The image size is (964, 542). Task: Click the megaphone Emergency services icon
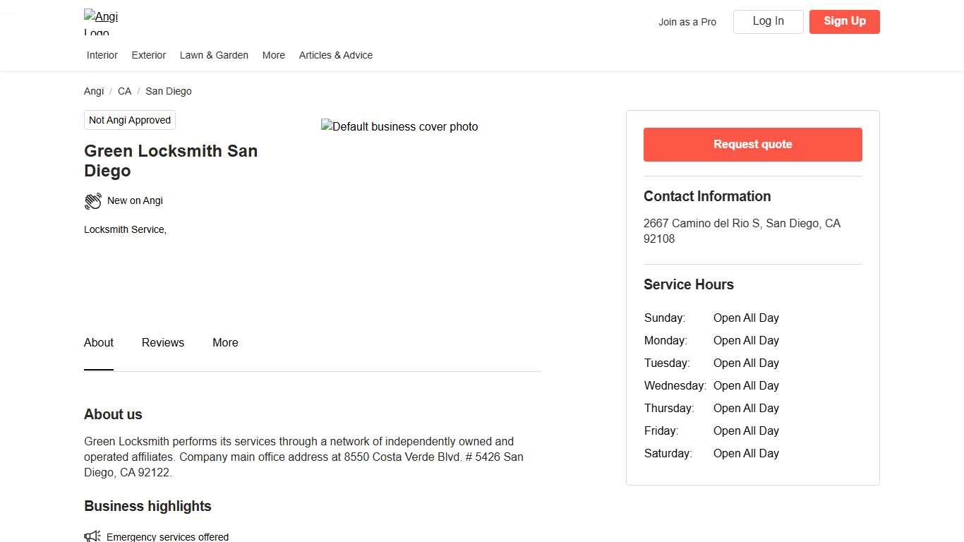[92, 536]
